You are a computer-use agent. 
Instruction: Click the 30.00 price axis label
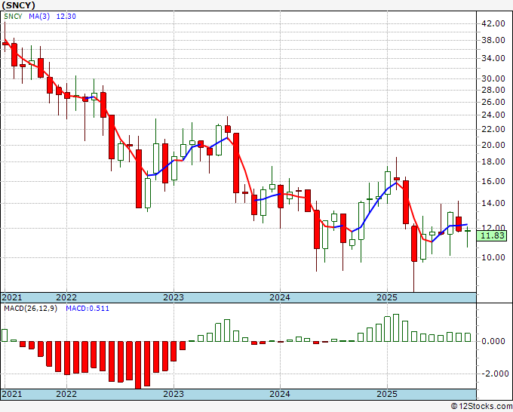pos(493,78)
